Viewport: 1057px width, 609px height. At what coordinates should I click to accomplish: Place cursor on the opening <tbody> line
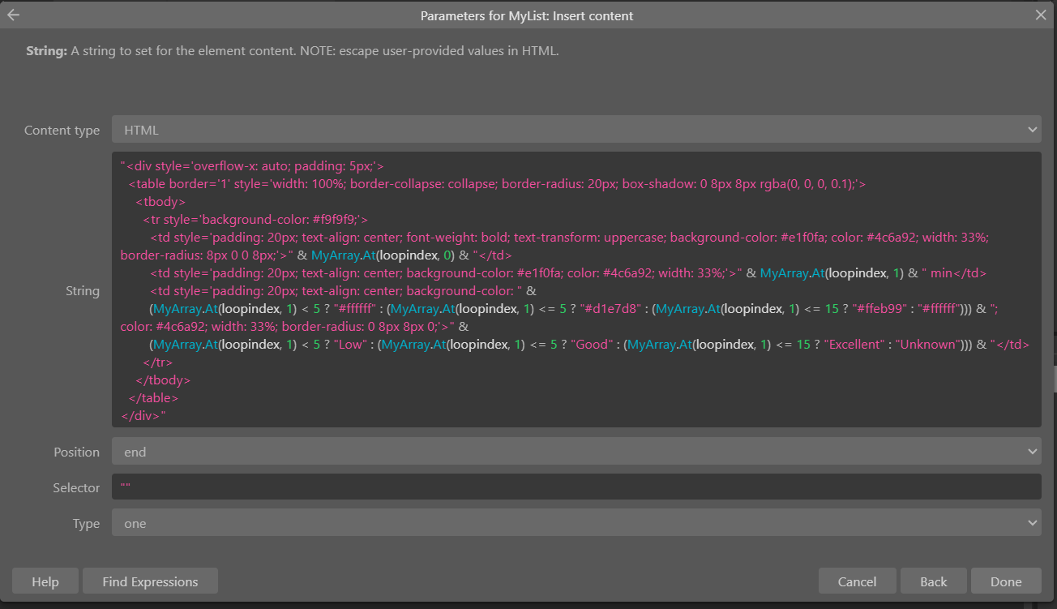click(x=160, y=202)
